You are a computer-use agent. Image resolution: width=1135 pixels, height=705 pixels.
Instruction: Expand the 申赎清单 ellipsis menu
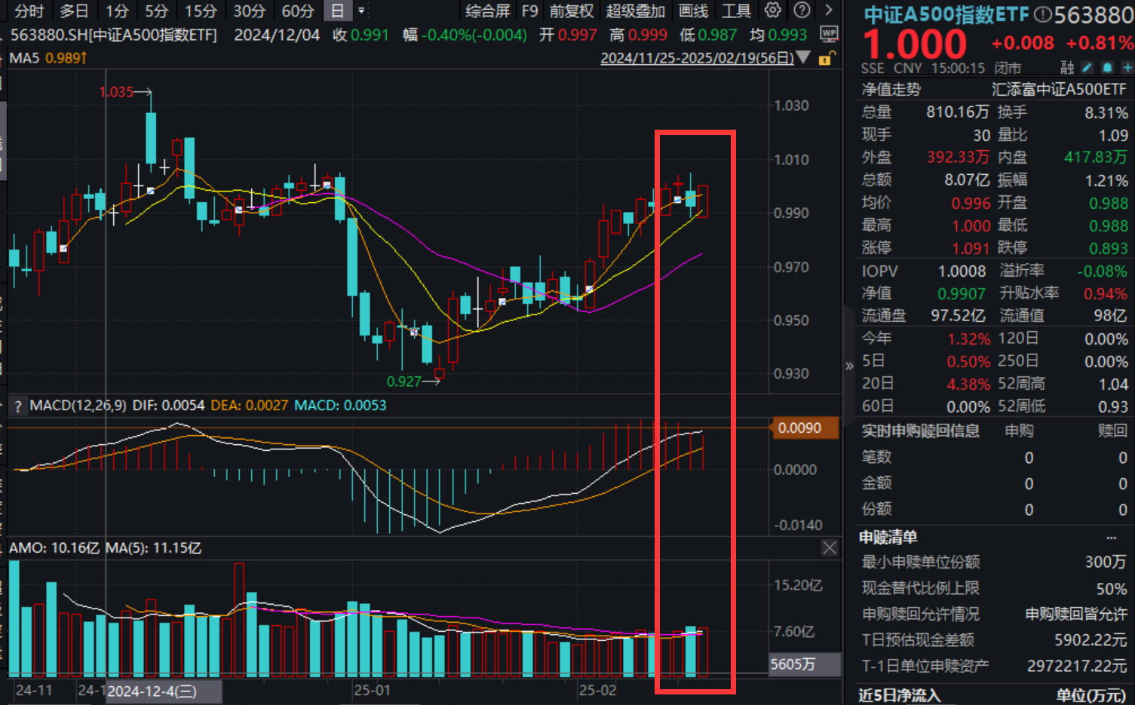point(1111,536)
